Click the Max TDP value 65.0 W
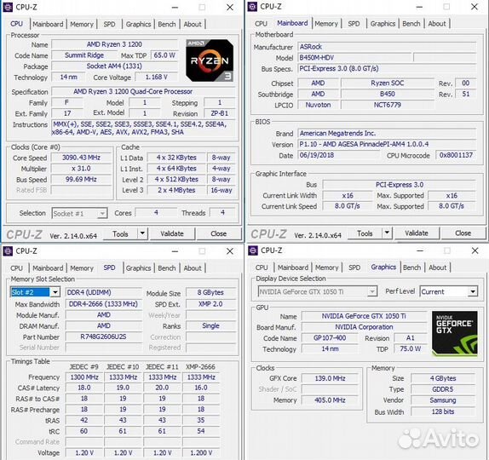This screenshot has width=489, height=460. (x=164, y=55)
